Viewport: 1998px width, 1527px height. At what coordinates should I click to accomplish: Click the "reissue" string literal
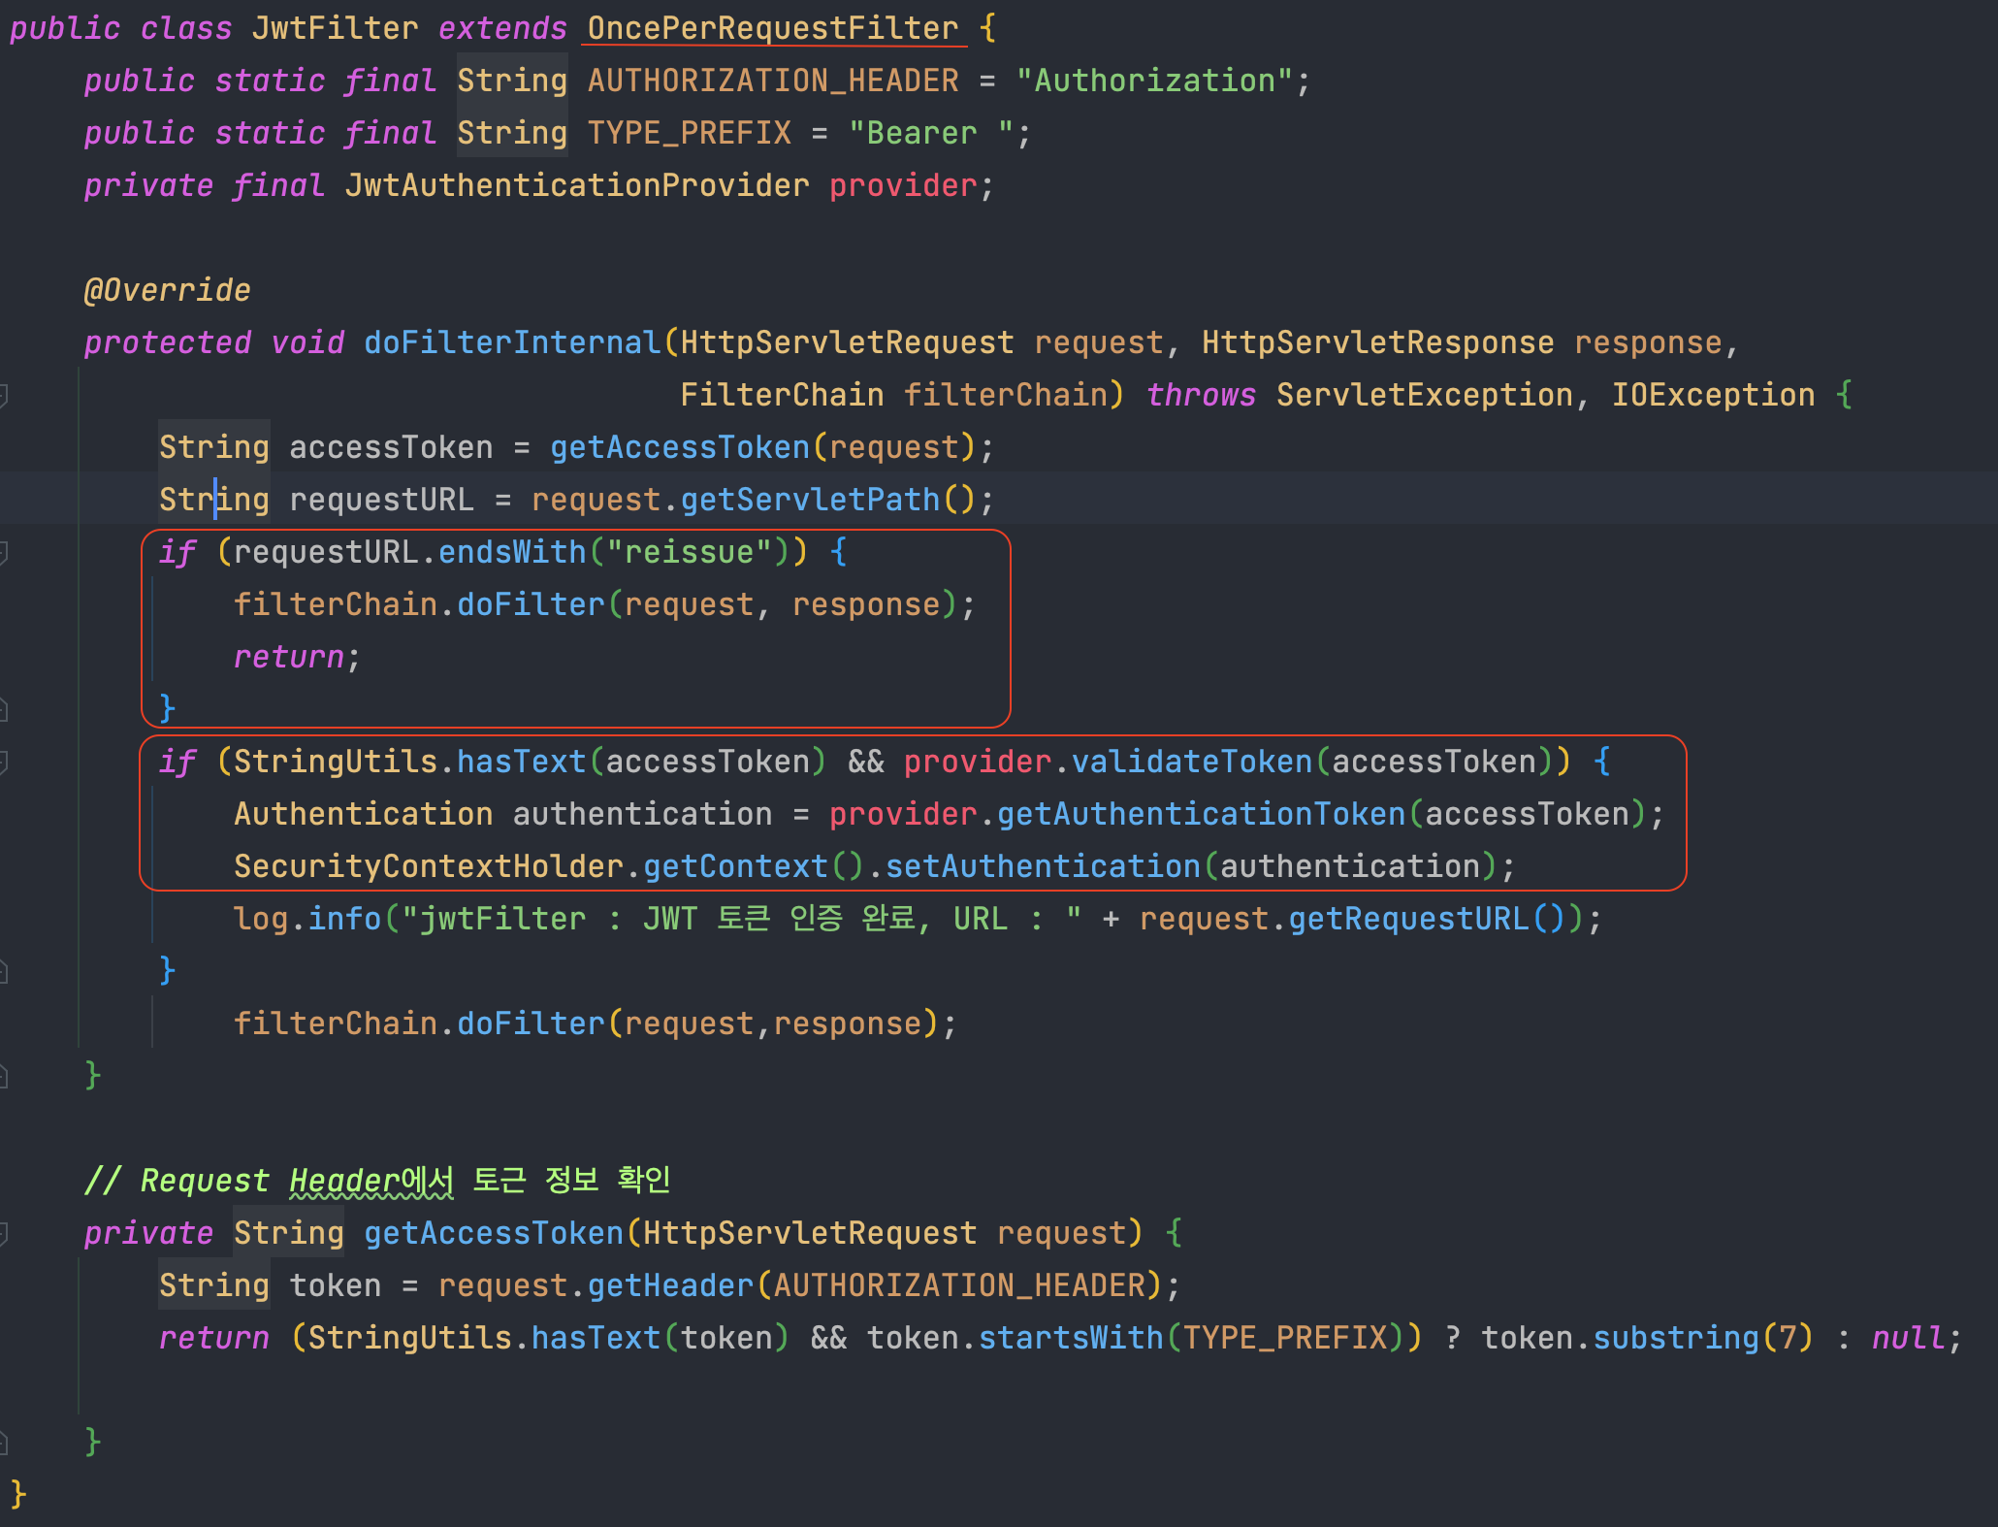[x=689, y=552]
